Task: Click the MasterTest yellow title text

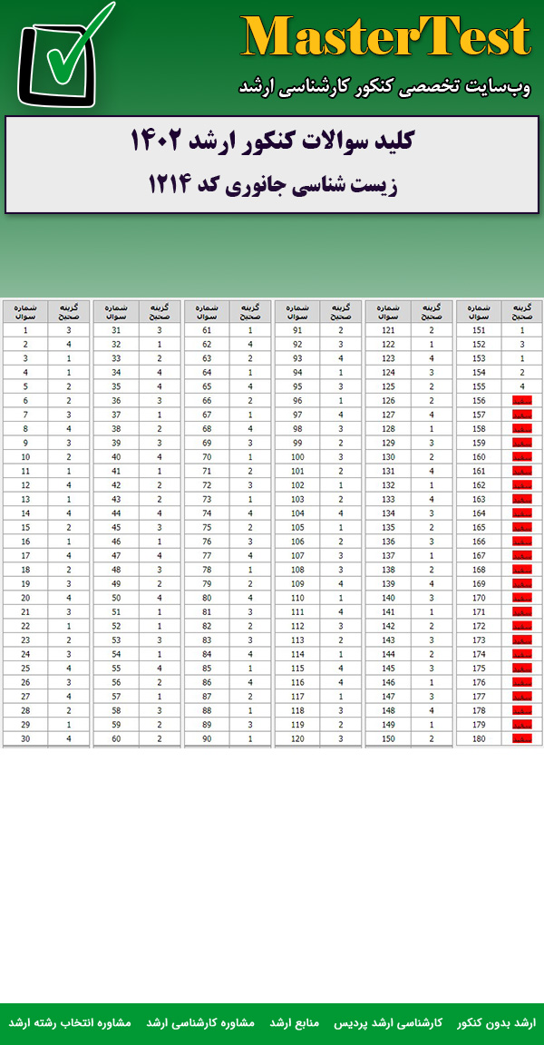Action: (x=385, y=38)
